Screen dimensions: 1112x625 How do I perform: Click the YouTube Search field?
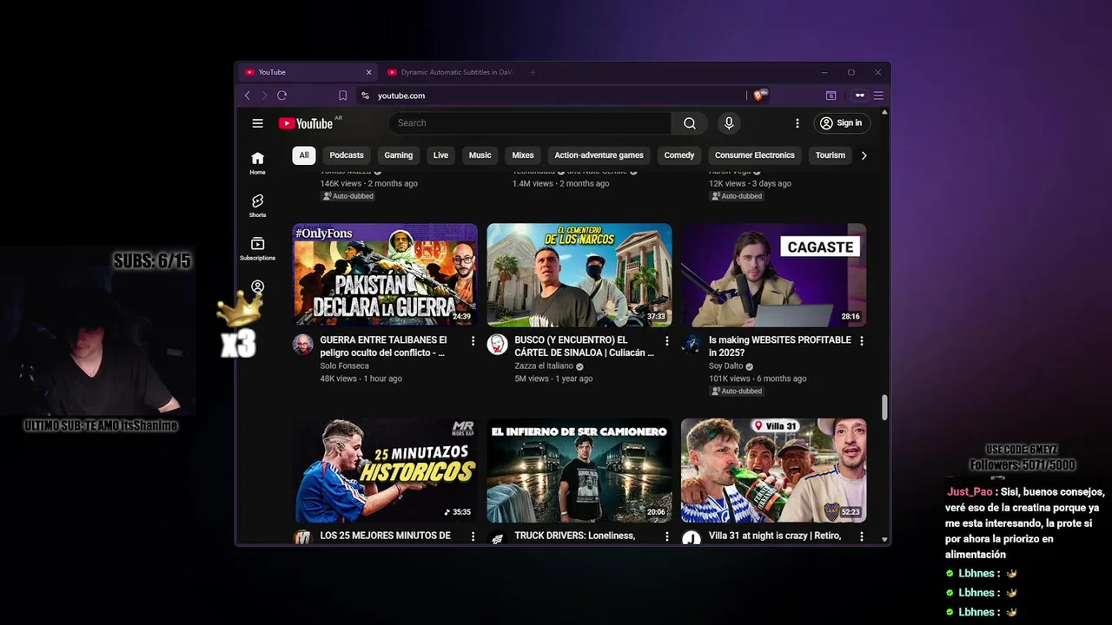click(530, 123)
